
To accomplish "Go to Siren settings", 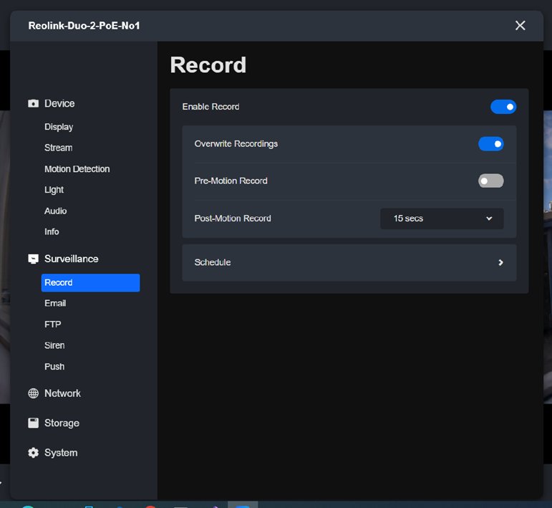I will pos(54,345).
